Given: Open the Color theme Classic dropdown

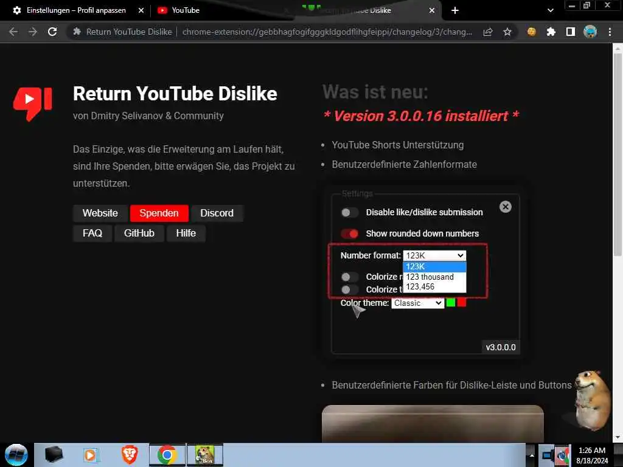Looking at the screenshot, I should (x=417, y=303).
